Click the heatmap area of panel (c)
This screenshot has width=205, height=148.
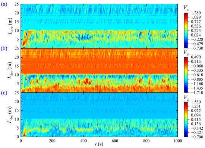coord(99,115)
